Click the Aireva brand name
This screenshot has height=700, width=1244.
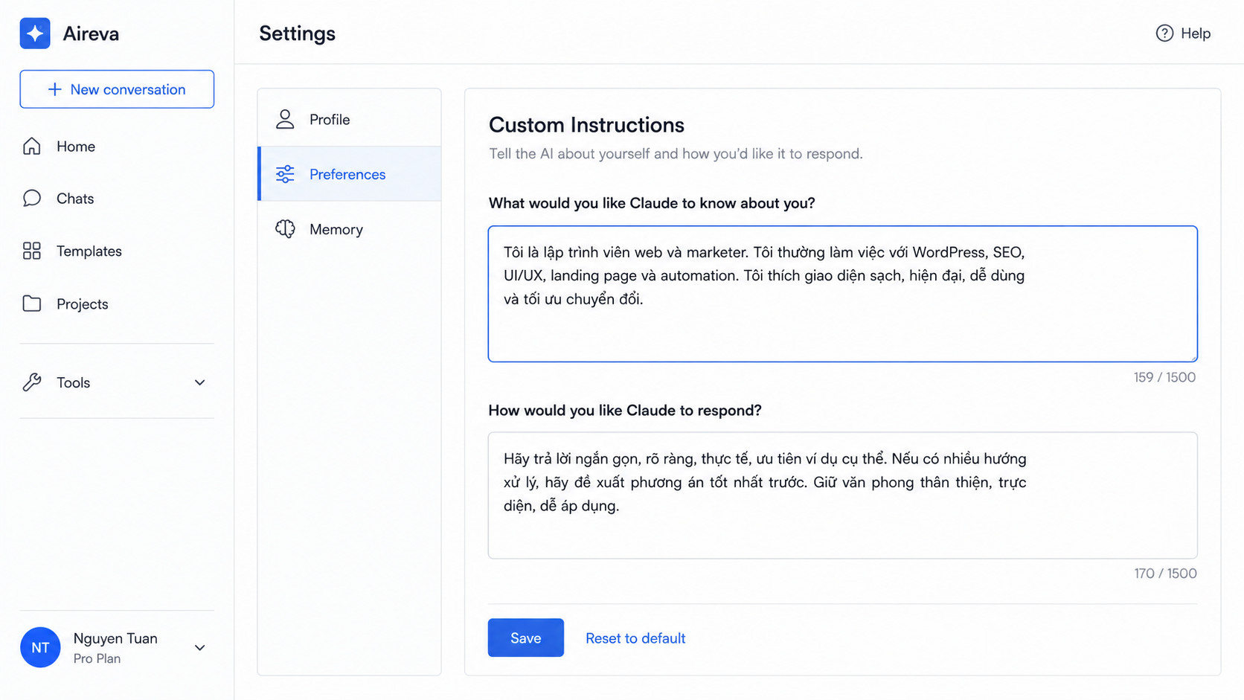tap(91, 33)
